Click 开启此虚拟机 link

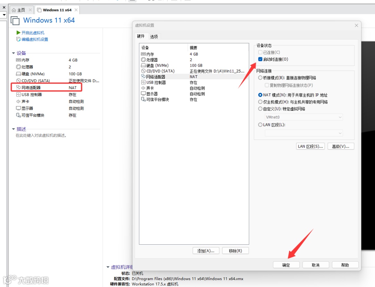click(x=33, y=33)
